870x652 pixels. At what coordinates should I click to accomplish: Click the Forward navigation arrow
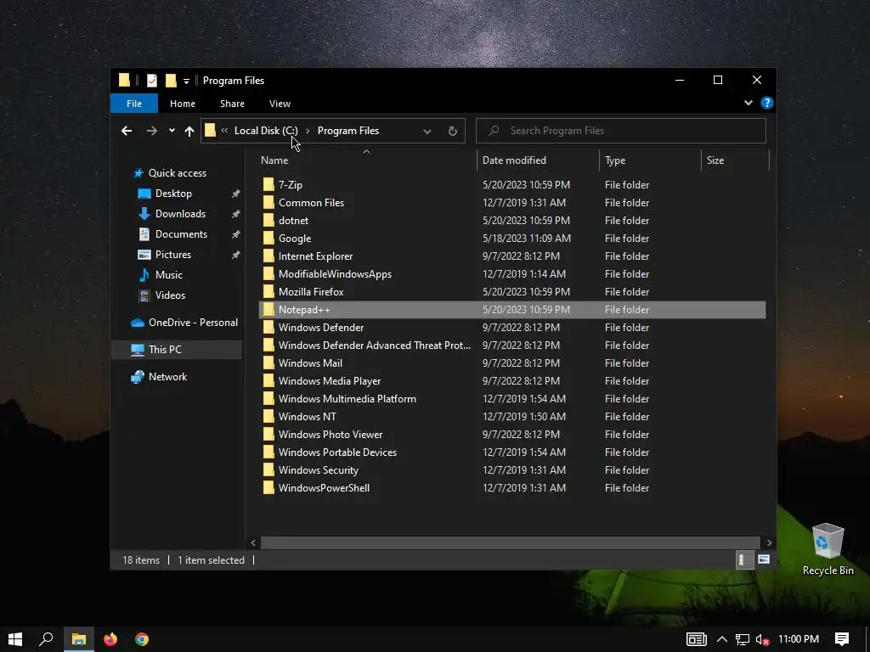pyautogui.click(x=151, y=131)
